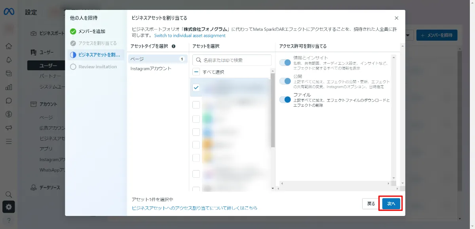
Task: Click the アクセス許可を割り当てる column header
Action: click(303, 46)
